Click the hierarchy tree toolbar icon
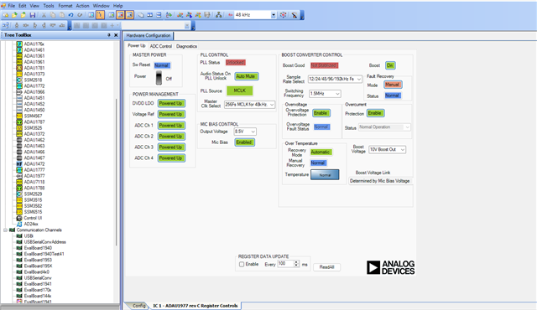Viewport: 537px width, 310px height. 218,15
